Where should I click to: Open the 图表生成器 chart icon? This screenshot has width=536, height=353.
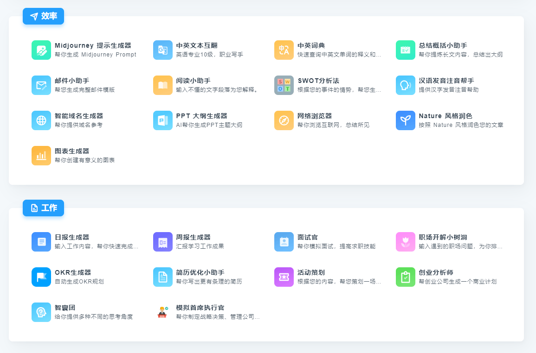pyautogui.click(x=41, y=155)
